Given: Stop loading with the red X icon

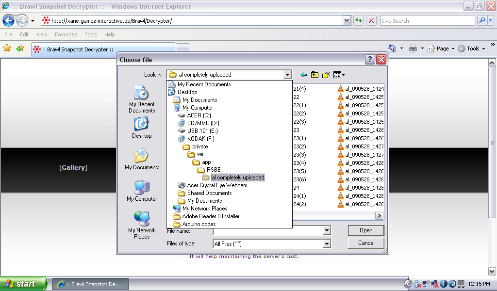Looking at the screenshot, I should pos(371,21).
